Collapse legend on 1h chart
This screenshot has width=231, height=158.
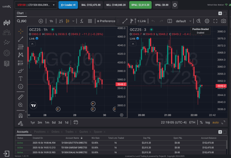[32, 44]
